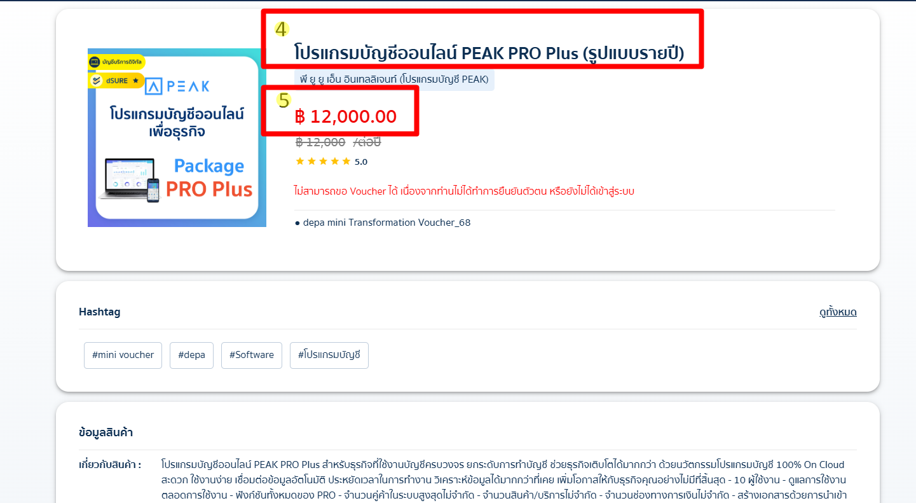This screenshot has width=916, height=503.
Task: Click the laptop and phone illustration
Action: pyautogui.click(x=130, y=180)
